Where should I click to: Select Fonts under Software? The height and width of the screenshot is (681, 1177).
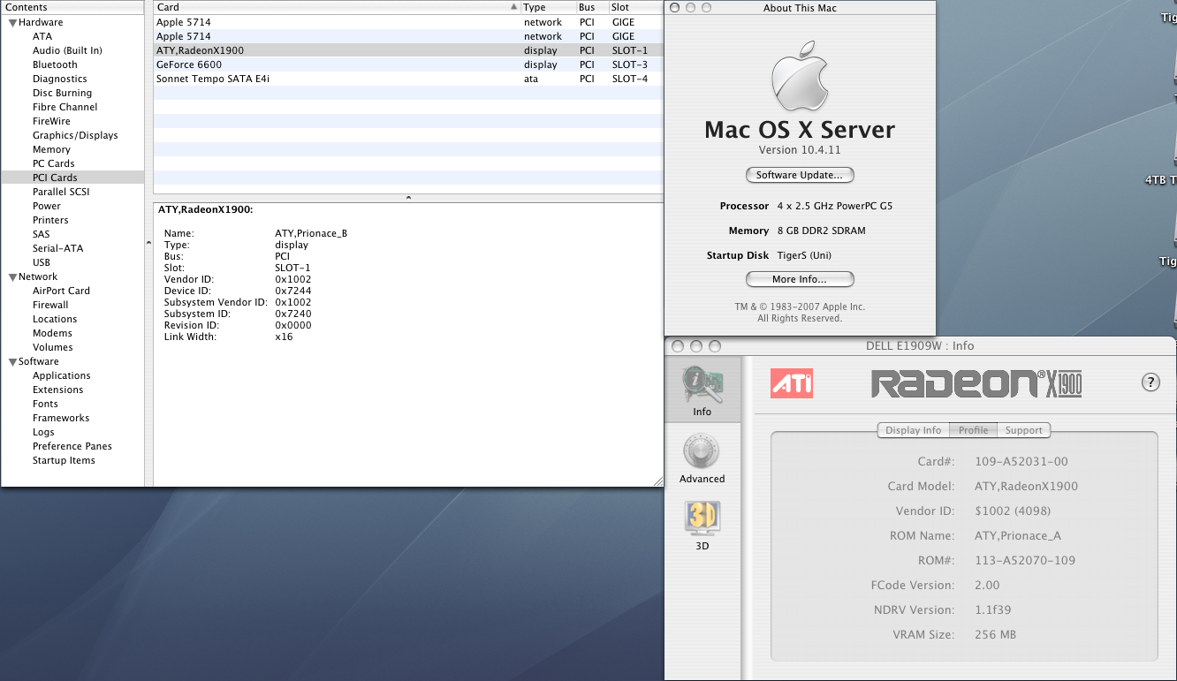pyautogui.click(x=45, y=404)
